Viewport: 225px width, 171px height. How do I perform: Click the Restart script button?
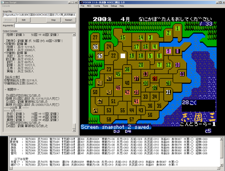pos(68,20)
